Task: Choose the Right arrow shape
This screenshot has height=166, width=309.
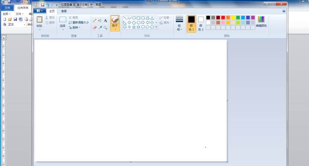Action: pos(143,22)
